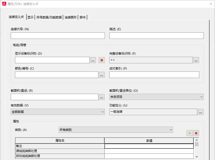Clear the displayed device tag with red X
The width and height of the screenshot is (215, 160).
click(x=102, y=60)
